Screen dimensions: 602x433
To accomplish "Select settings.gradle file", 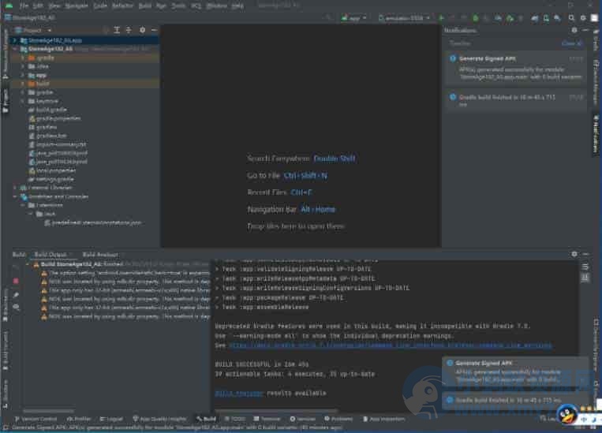I will pos(51,179).
